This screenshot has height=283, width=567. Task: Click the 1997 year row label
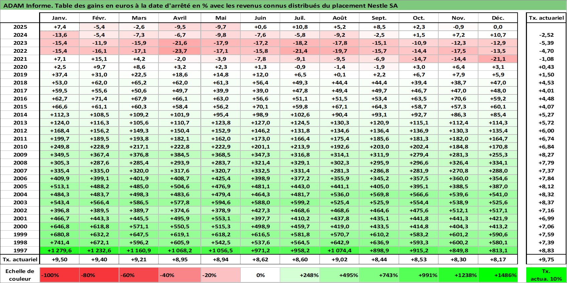(20, 250)
